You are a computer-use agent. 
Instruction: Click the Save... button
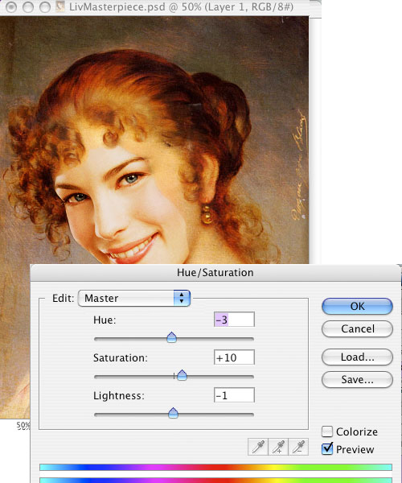tap(357, 379)
